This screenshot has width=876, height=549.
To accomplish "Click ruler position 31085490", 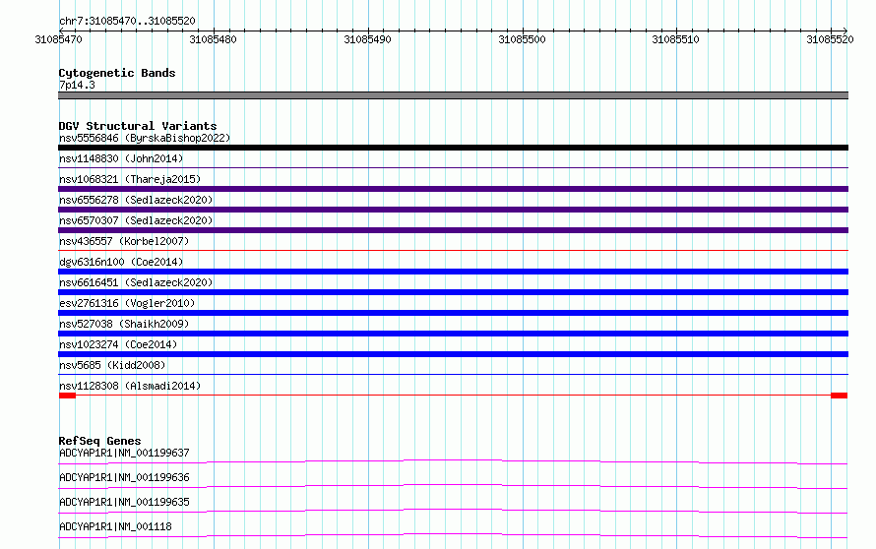I will coord(367,39).
